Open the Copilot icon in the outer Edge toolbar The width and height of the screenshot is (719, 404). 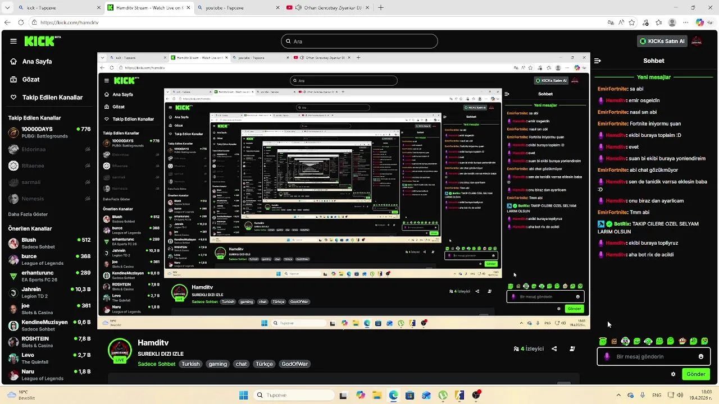(x=700, y=22)
